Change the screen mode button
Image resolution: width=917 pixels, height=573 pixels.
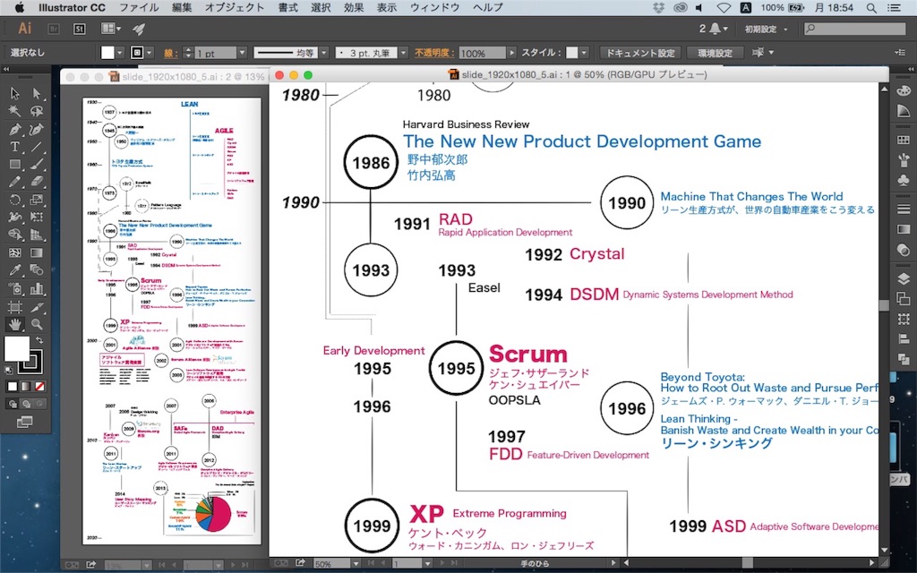click(x=24, y=423)
